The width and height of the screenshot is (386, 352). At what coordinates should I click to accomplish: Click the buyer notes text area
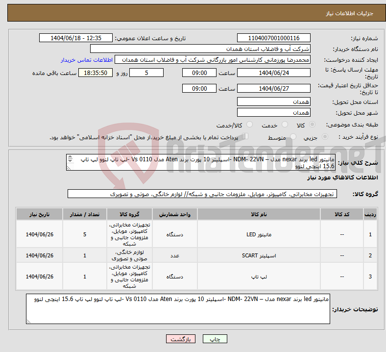[178, 309]
